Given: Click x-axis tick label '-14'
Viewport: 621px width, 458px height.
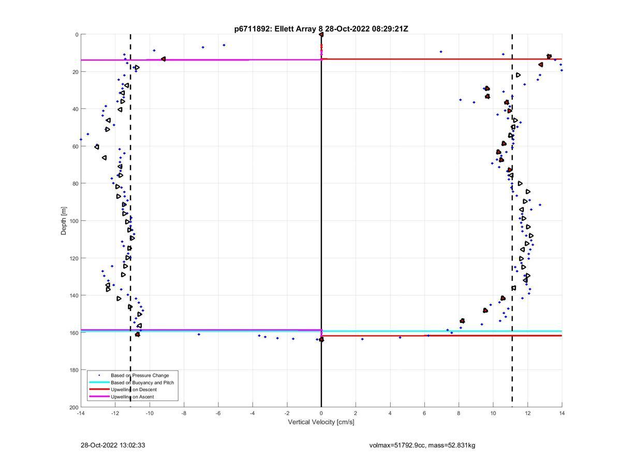Looking at the screenshot, I should (81, 413).
